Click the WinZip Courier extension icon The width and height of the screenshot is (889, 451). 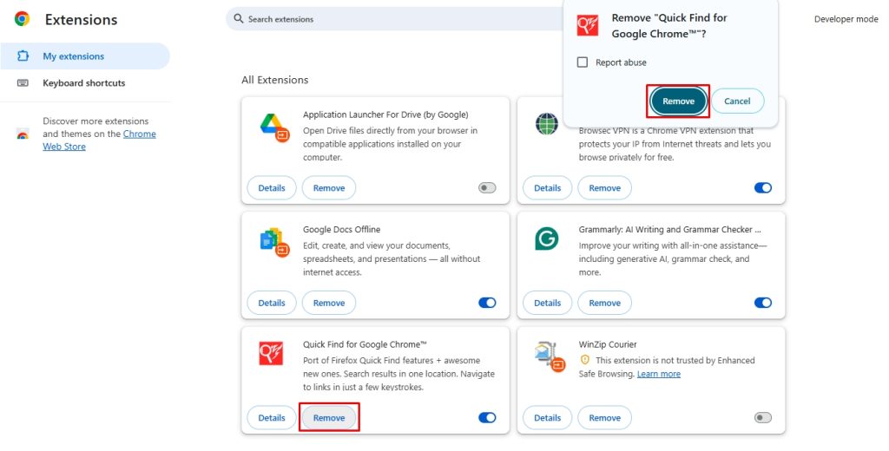550,357
